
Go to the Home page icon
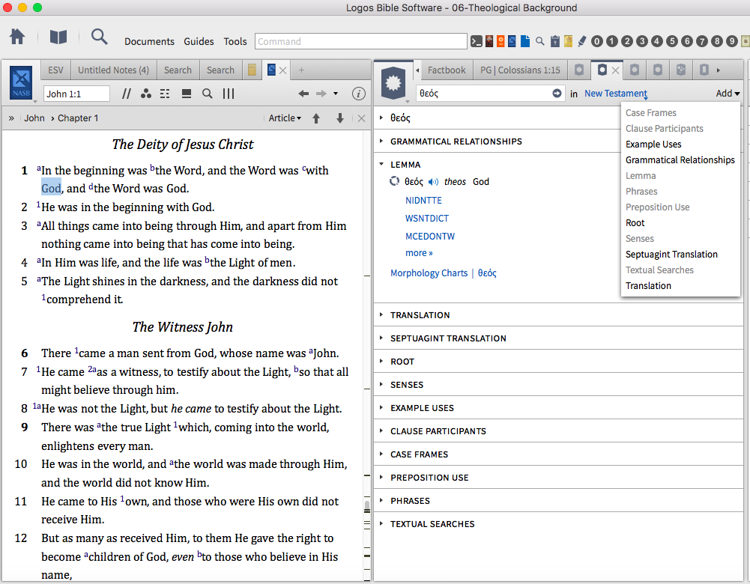point(17,37)
